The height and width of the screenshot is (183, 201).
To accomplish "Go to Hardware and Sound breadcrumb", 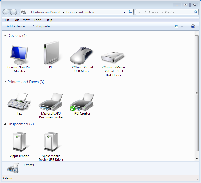I will 46,12.
